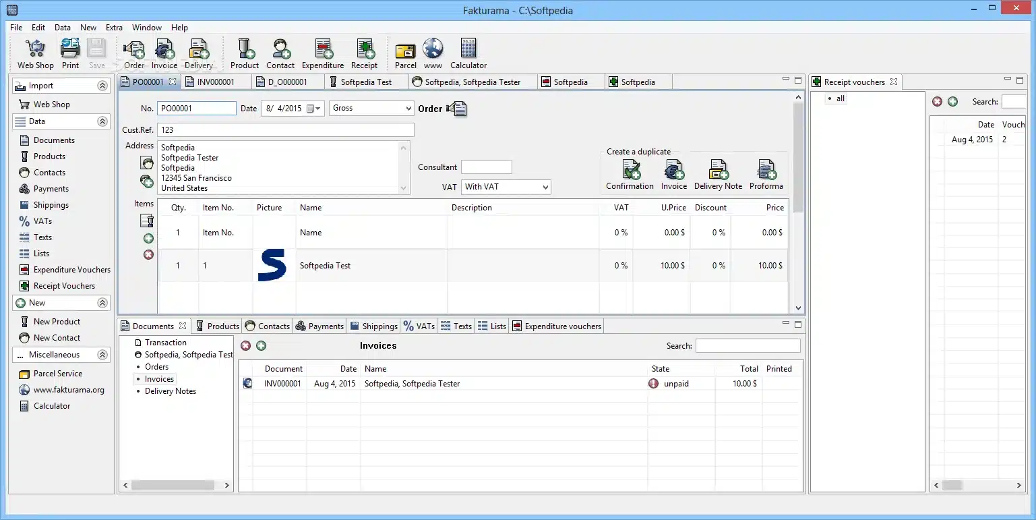Viewport: 1036px width, 520px height.
Task: Collapse the Import sidebar section
Action: (102, 86)
